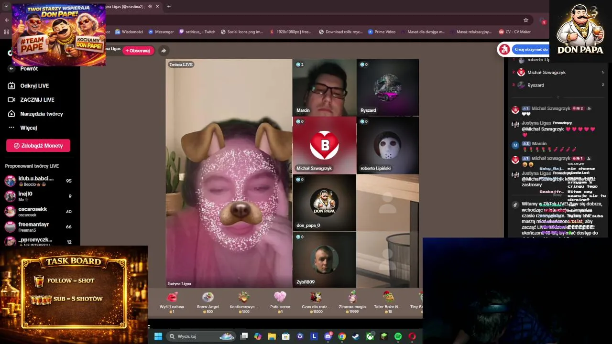This screenshot has width=612, height=344.
Task: Click in the Wyszukaj taskbar search box
Action: [x=201, y=336]
